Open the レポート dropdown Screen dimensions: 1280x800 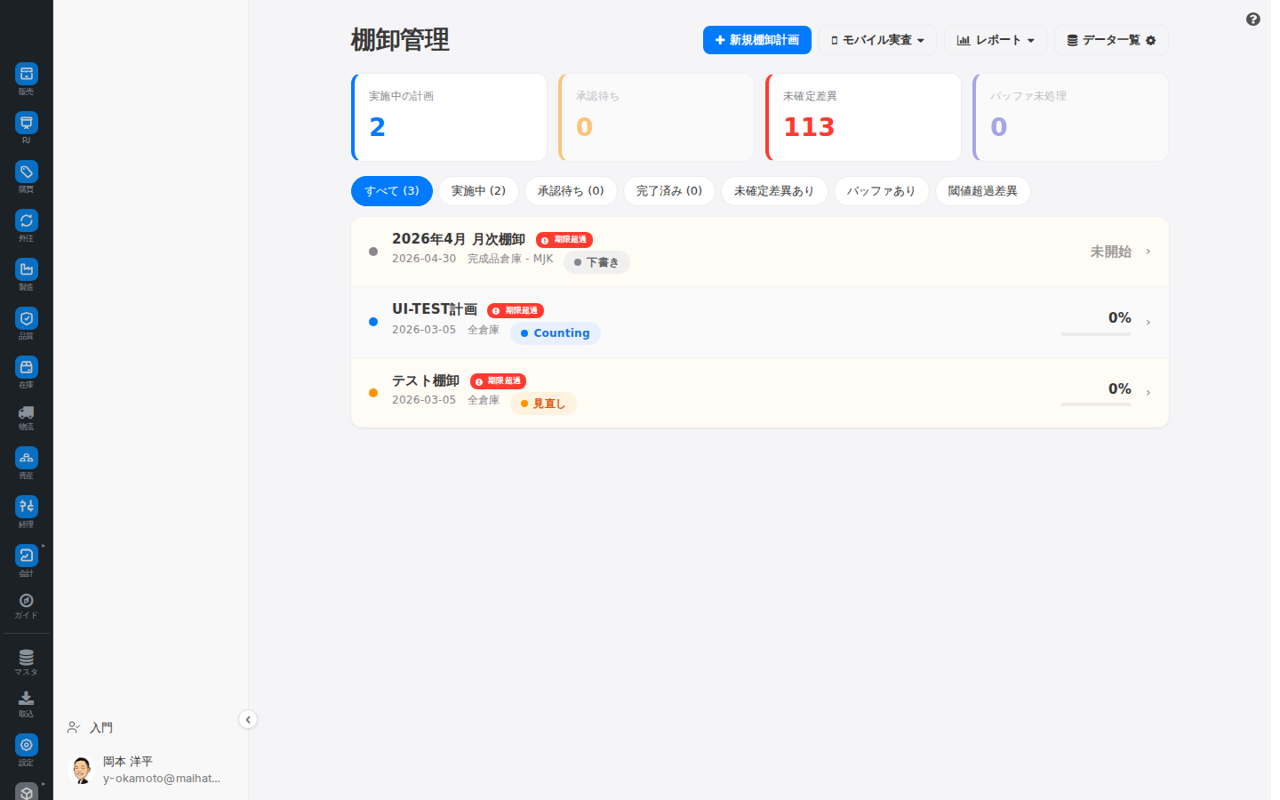[x=996, y=40]
